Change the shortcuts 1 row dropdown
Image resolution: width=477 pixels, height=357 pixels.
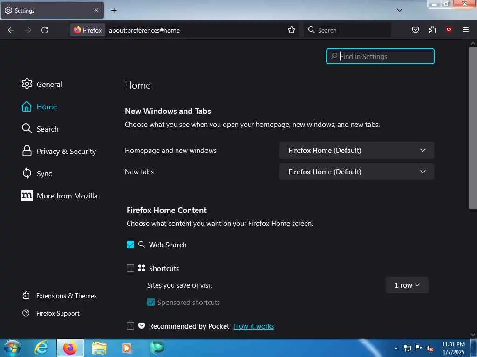coord(407,285)
